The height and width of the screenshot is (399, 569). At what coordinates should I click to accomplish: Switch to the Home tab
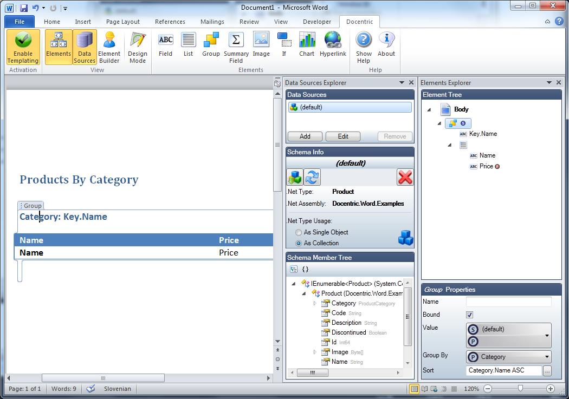pyautogui.click(x=52, y=22)
